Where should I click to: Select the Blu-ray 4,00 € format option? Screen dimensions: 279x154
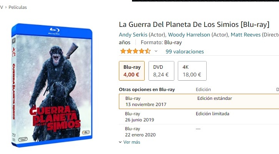click(x=132, y=71)
